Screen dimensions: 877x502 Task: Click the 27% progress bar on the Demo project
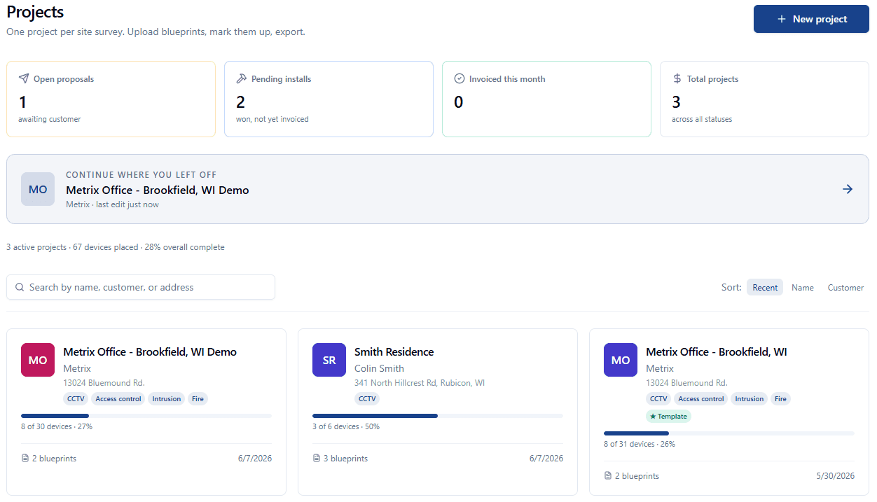(146, 416)
